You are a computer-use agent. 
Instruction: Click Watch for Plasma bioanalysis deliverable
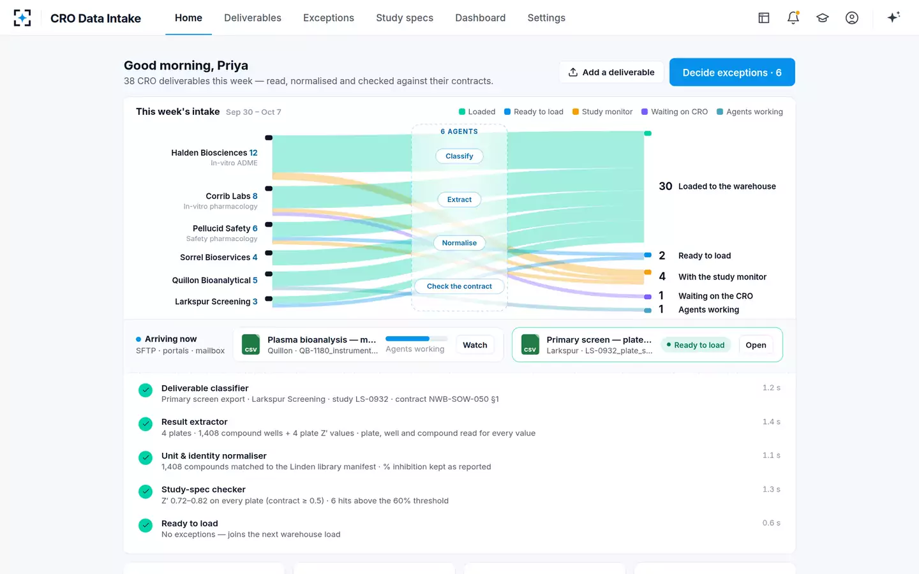(x=475, y=345)
